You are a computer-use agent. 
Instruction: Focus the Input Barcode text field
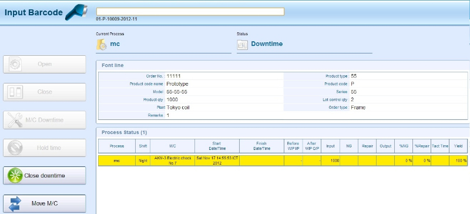click(x=190, y=12)
